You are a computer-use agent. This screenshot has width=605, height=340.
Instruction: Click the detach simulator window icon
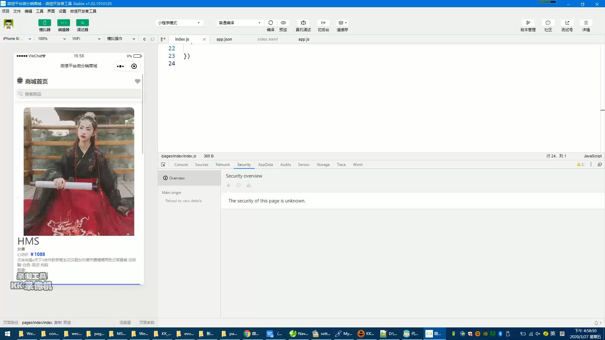[153, 39]
